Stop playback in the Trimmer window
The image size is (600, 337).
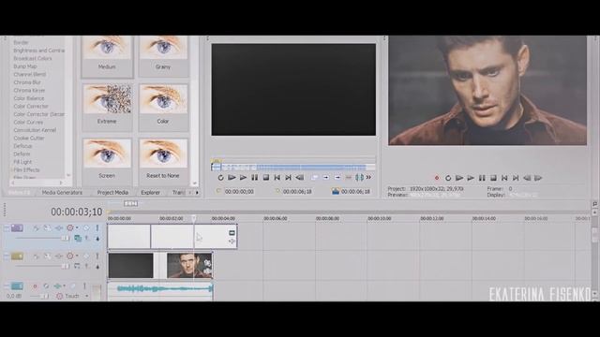[266, 178]
